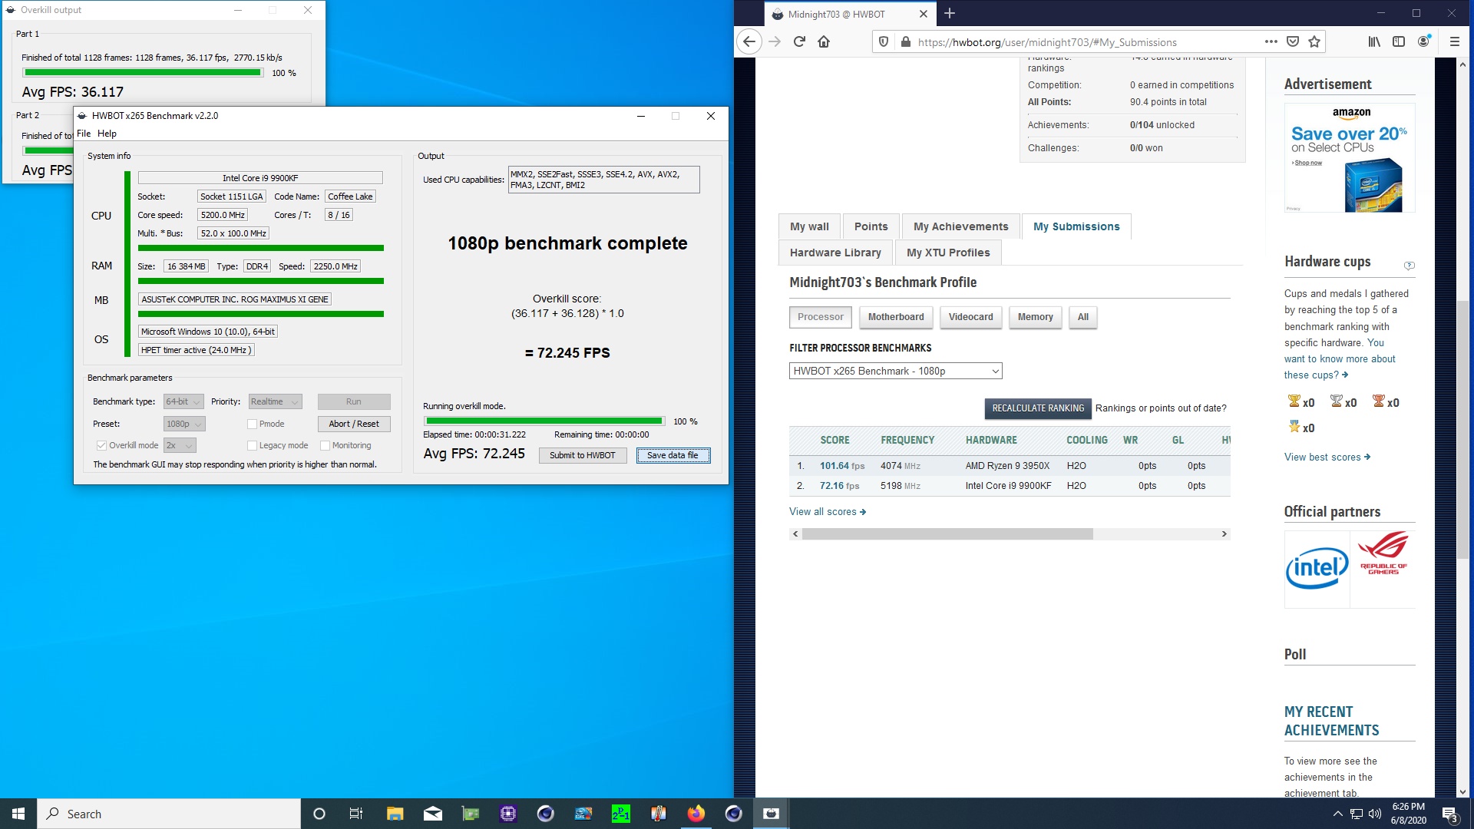Open a new Firefox tab with plus icon

click(950, 13)
